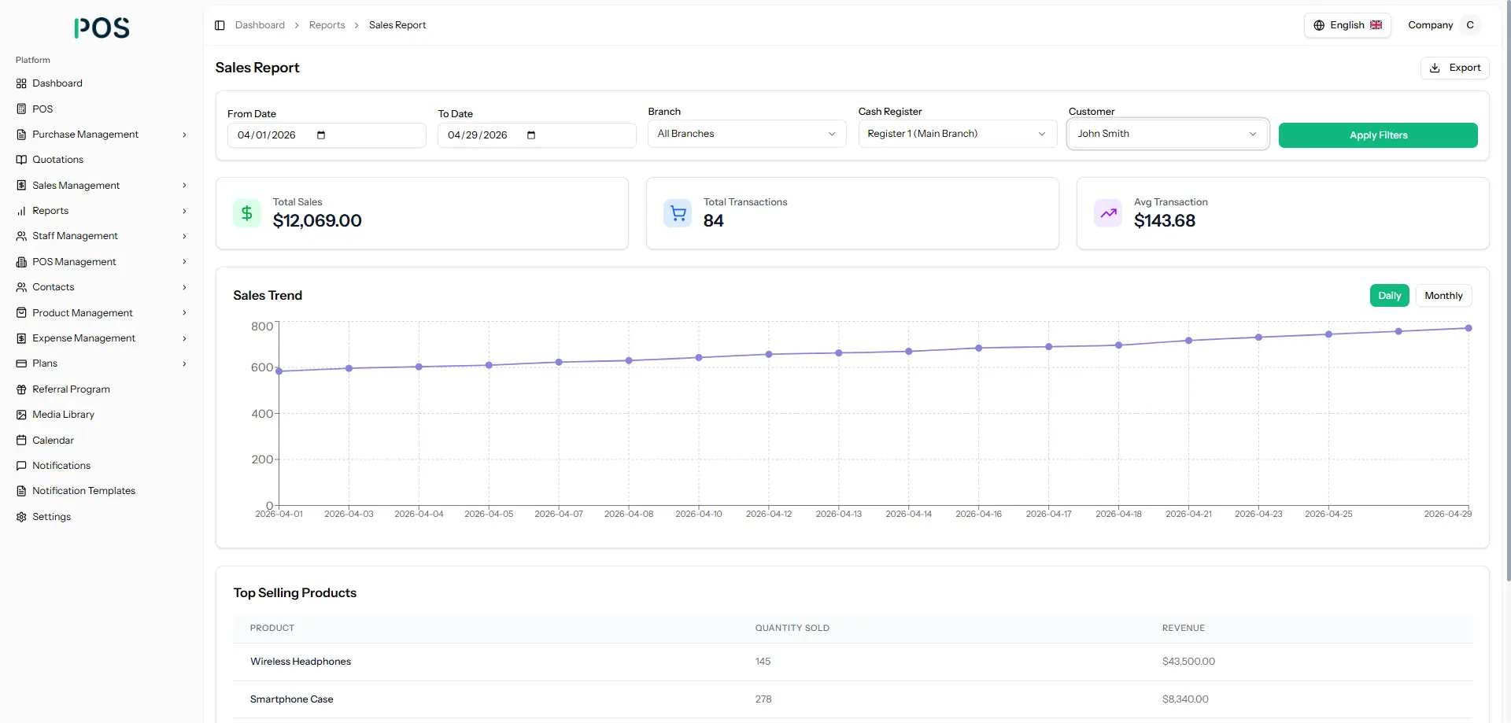Screen dimensions: 1511x723
Task: Select Quotations in the sidebar
Action: pyautogui.click(x=57, y=160)
